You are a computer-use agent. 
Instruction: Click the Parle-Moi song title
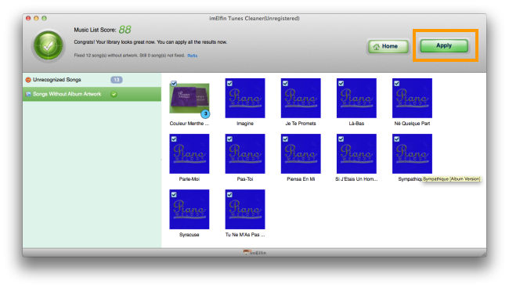click(x=190, y=179)
